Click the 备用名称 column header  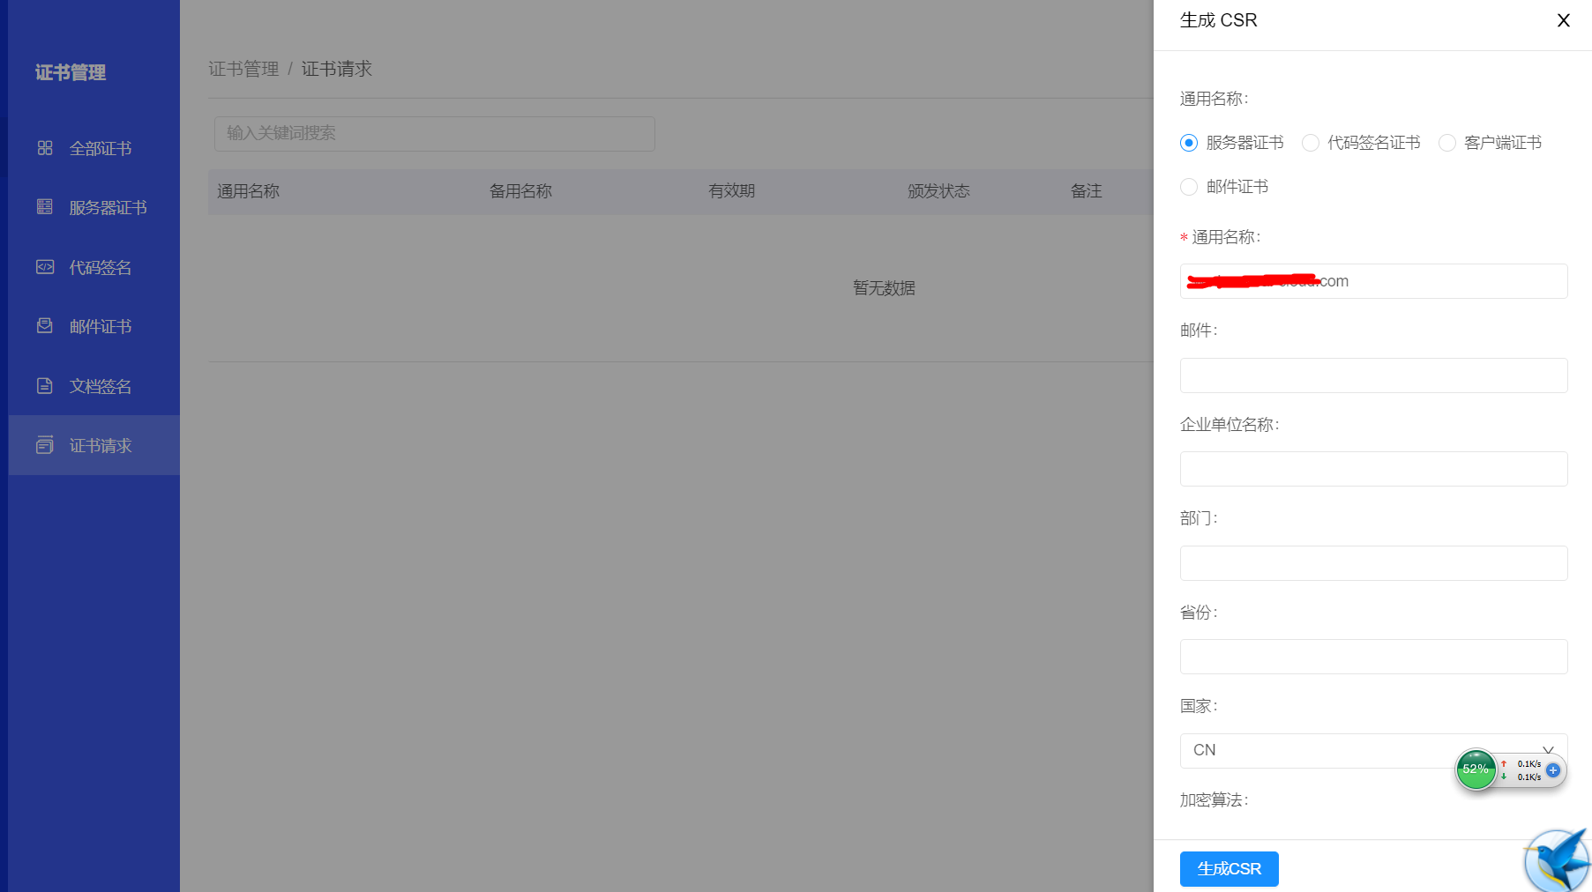coord(520,191)
